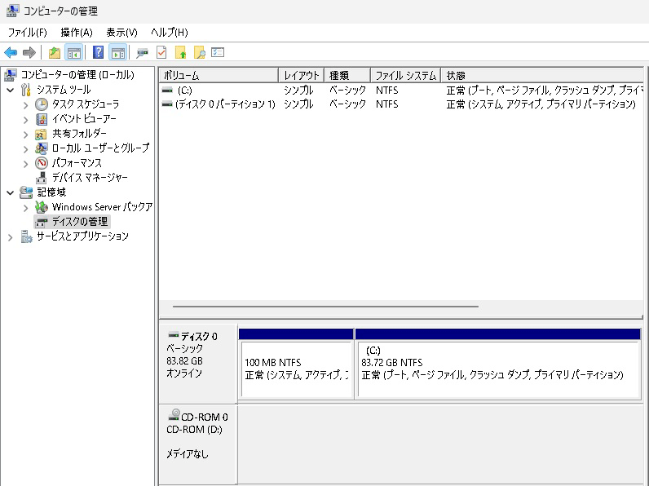Viewport: 649px width, 486px height.
Task: Toggle the Show/Hide Console Tree button
Action: (73, 53)
